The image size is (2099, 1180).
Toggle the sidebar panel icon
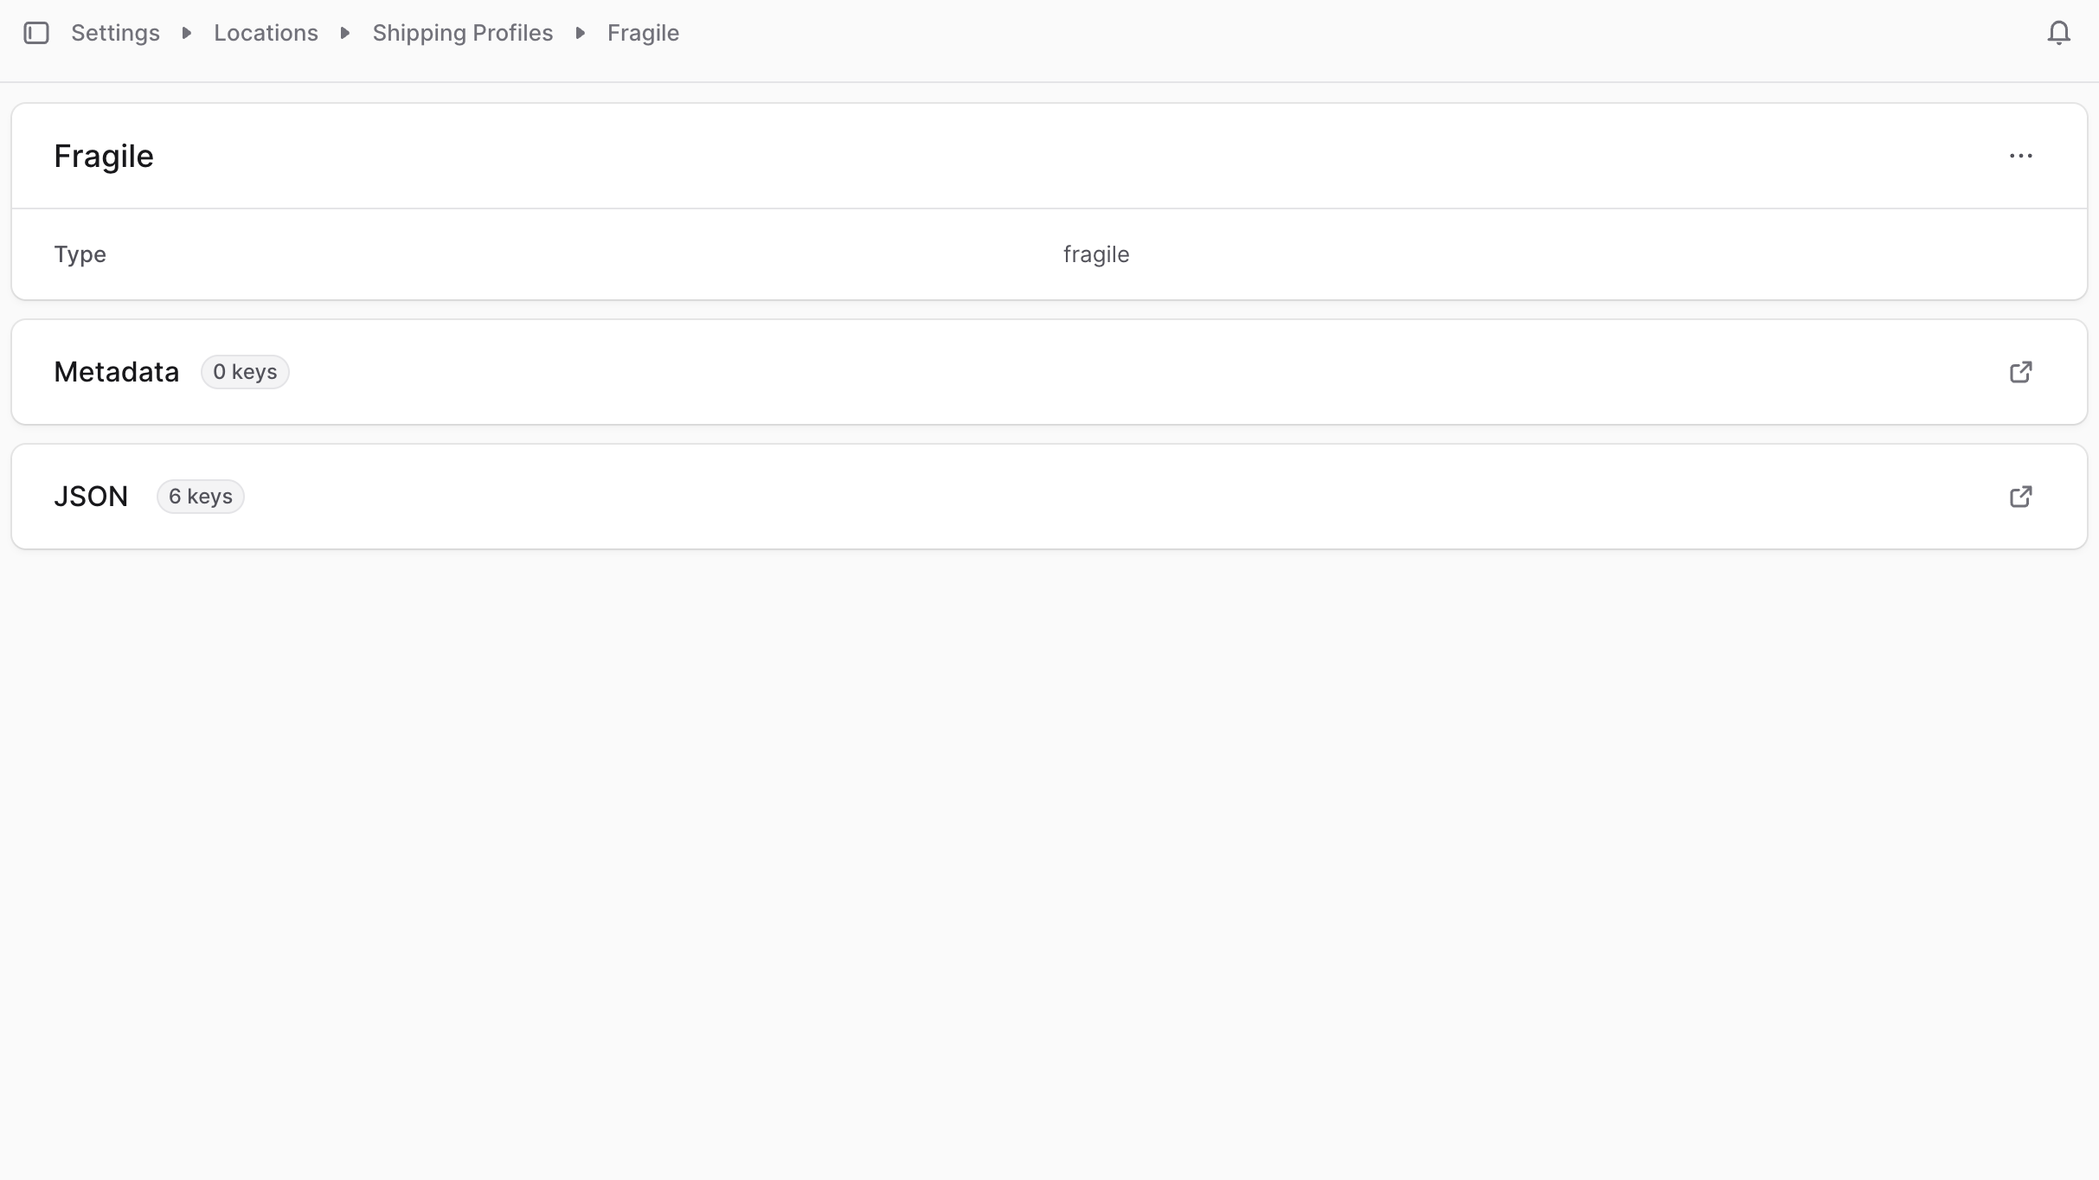(x=36, y=33)
